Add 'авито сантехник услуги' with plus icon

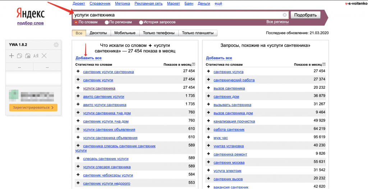click(x=78, y=96)
